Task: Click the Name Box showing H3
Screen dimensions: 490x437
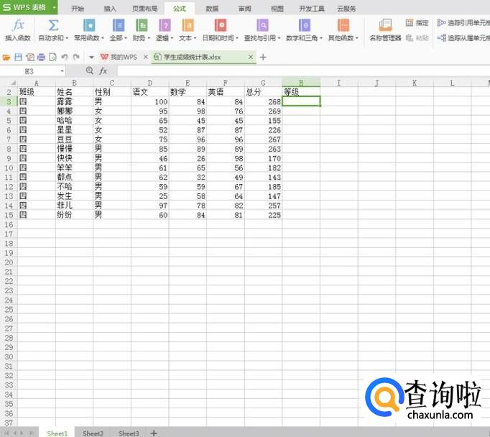Action: pyautogui.click(x=30, y=71)
